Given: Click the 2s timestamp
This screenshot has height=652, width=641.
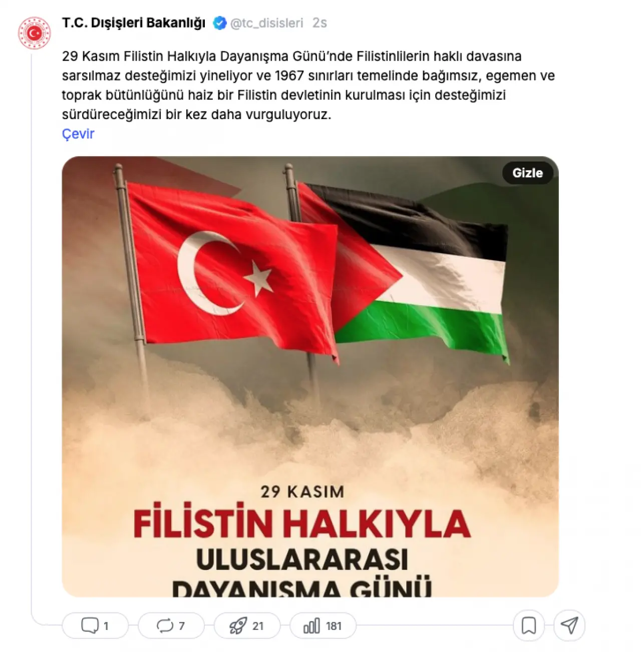Looking at the screenshot, I should [319, 23].
